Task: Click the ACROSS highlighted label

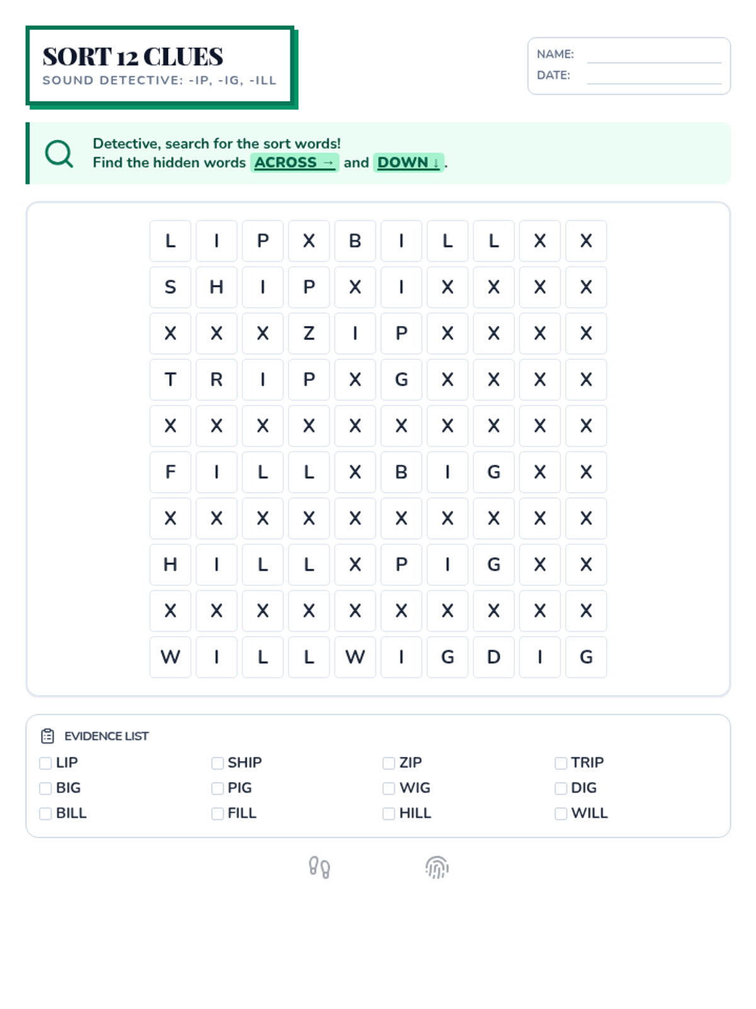Action: (294, 163)
